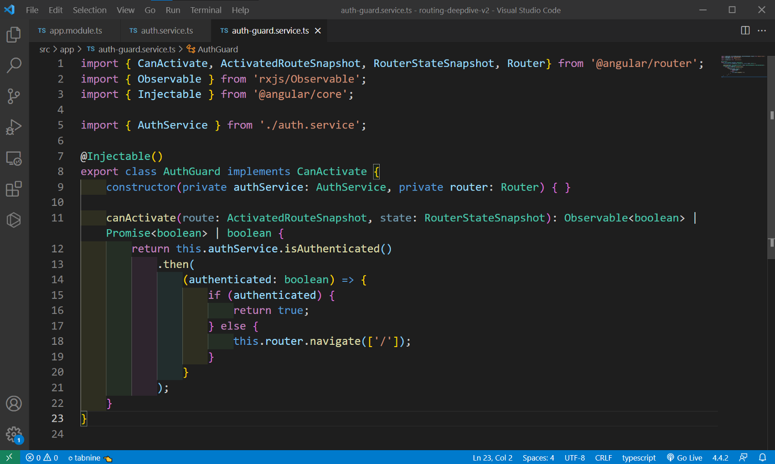Click line number 12 in gutter
The height and width of the screenshot is (464, 775).
57,249
